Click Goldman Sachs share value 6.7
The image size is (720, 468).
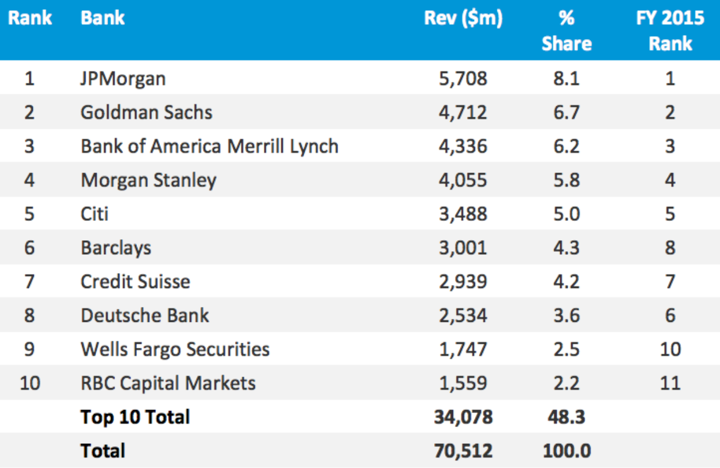click(566, 113)
